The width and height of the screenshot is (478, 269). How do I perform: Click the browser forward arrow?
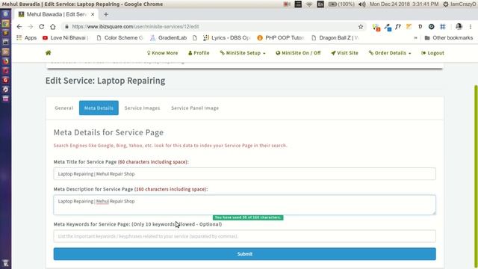point(30,27)
